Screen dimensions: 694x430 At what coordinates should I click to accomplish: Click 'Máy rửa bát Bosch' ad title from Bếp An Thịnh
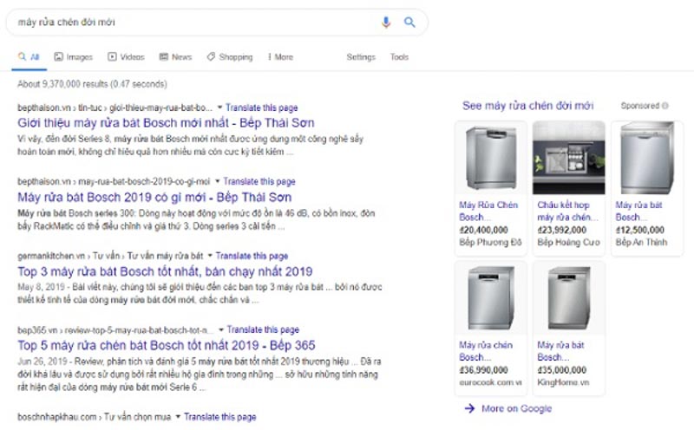tap(638, 211)
